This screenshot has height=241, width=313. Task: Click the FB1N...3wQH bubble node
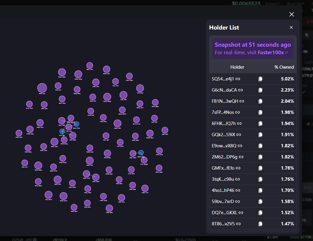(x=107, y=97)
